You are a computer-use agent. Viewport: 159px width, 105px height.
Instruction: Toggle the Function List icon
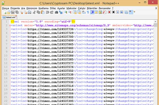pos(104,12)
